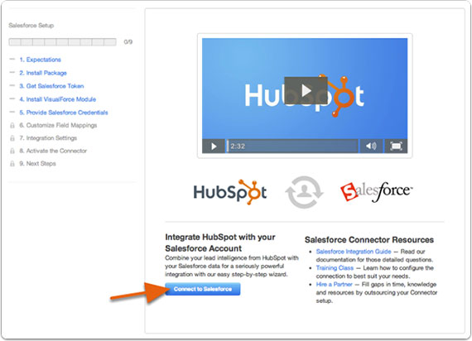Click the Salesforce Connector Resources heading

coord(369,240)
